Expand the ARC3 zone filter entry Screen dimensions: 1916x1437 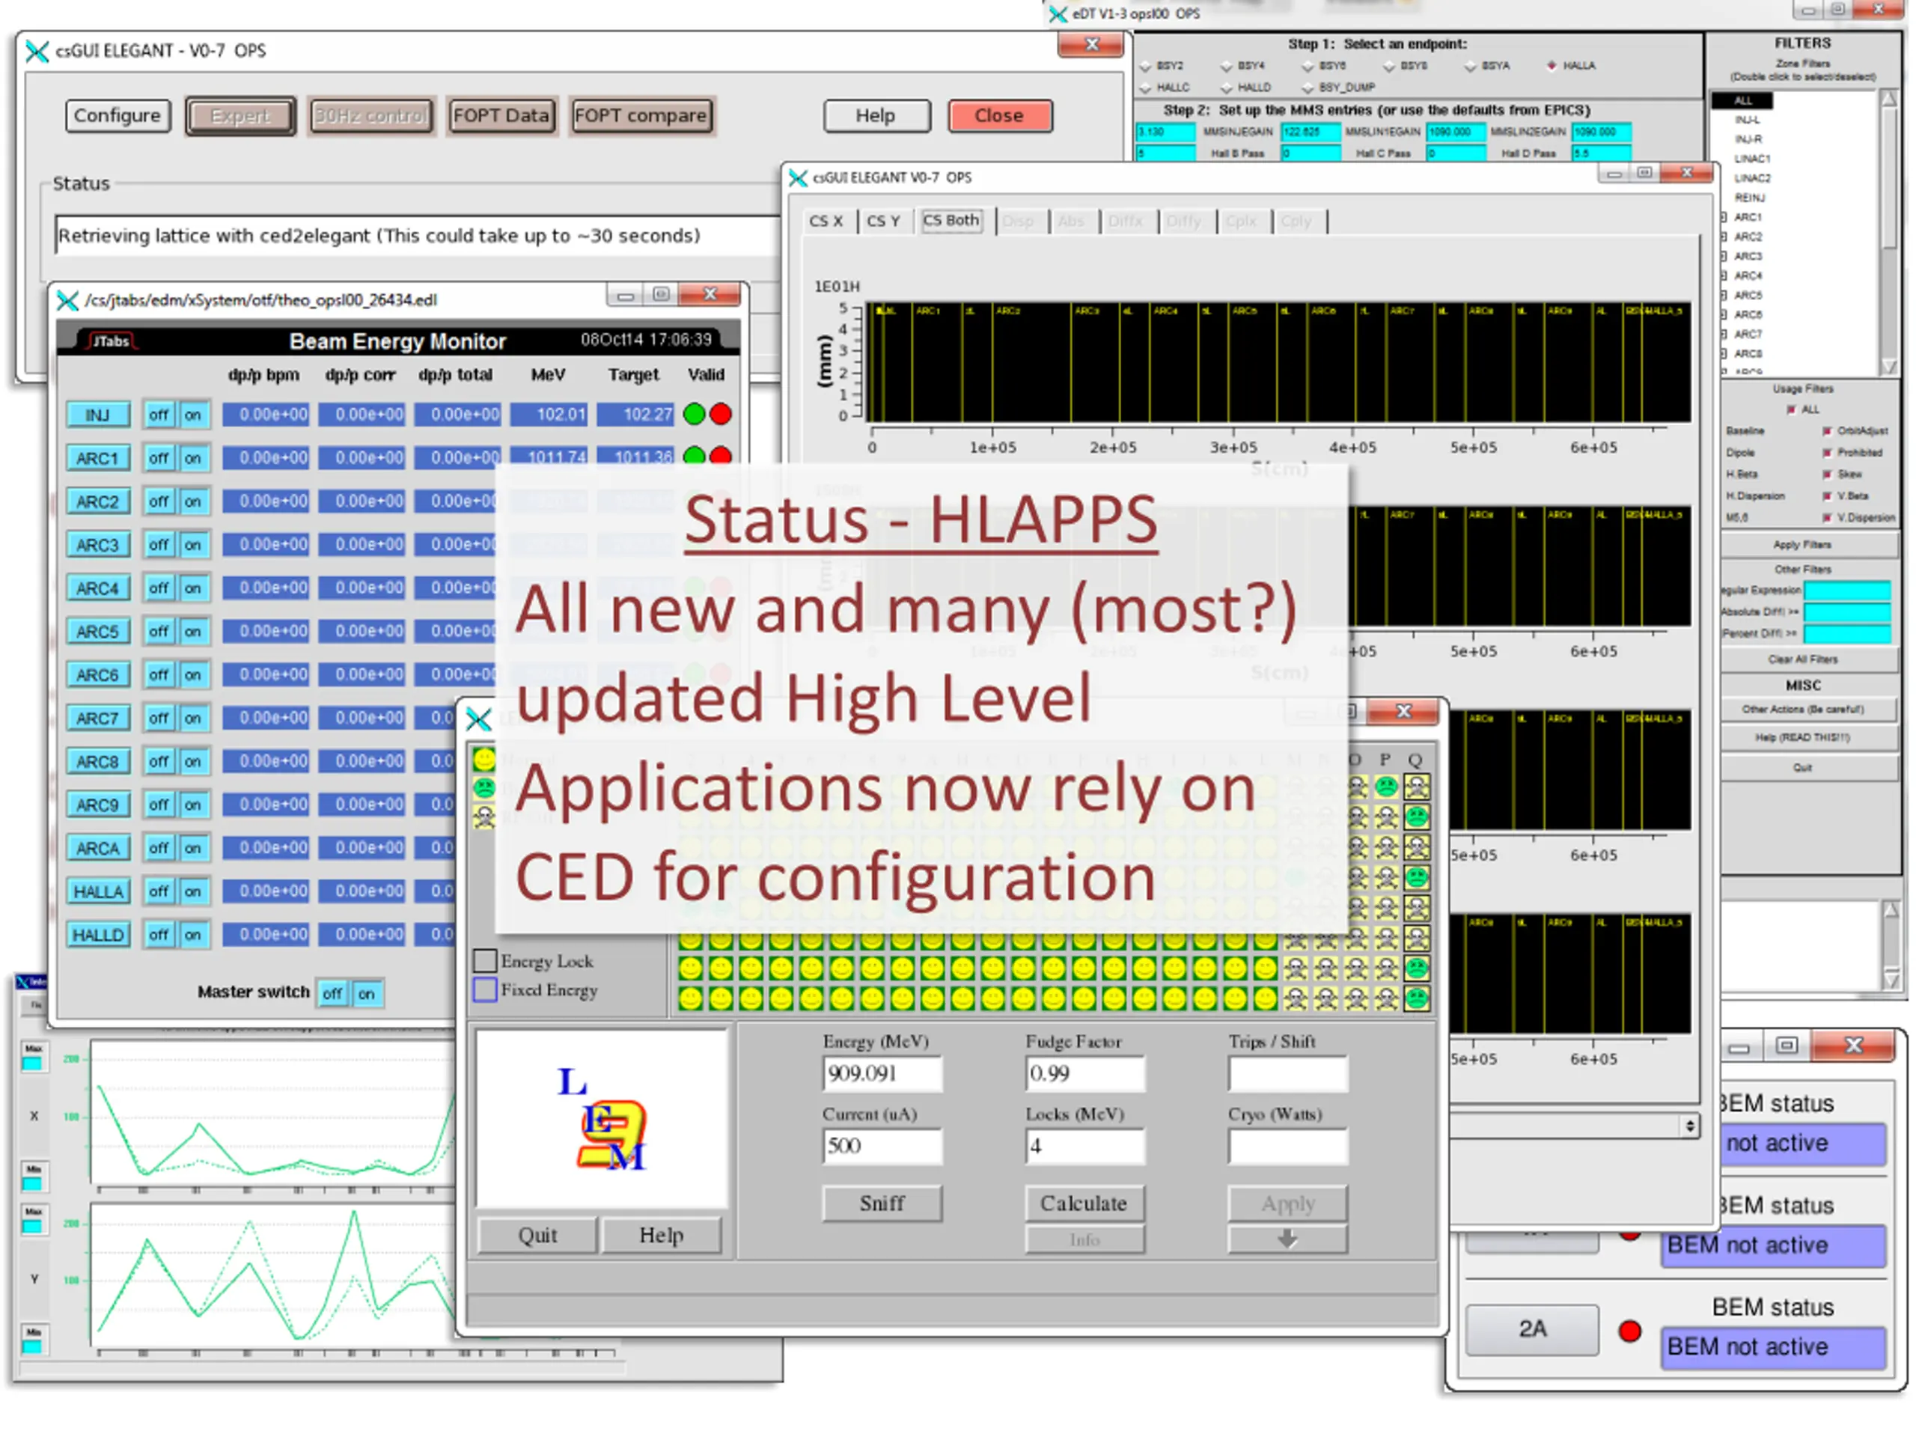tap(1724, 257)
